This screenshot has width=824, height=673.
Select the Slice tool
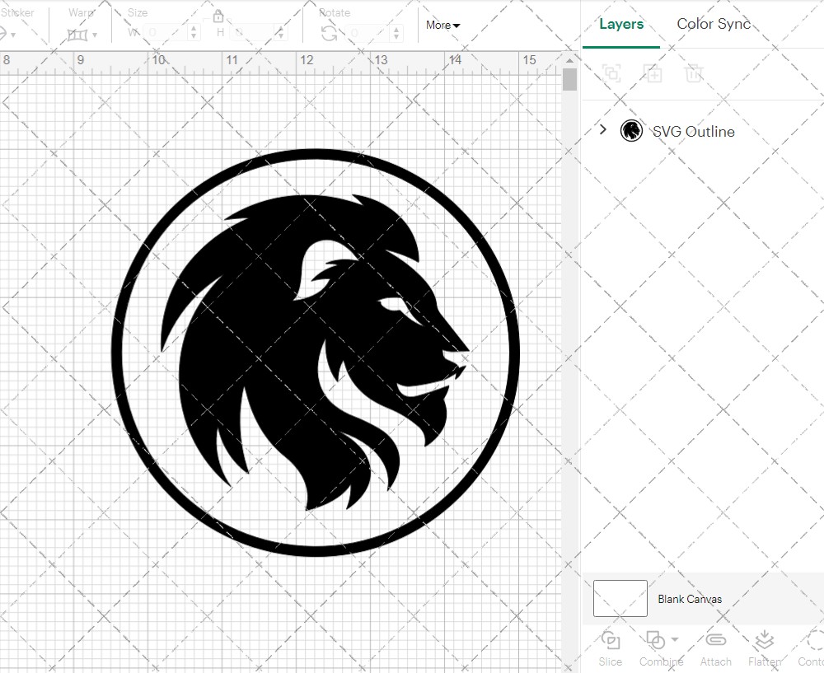coord(610,647)
